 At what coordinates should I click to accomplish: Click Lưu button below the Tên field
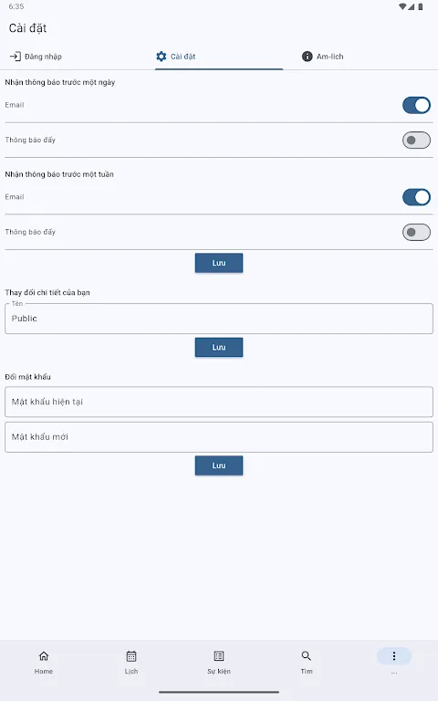[219, 348]
